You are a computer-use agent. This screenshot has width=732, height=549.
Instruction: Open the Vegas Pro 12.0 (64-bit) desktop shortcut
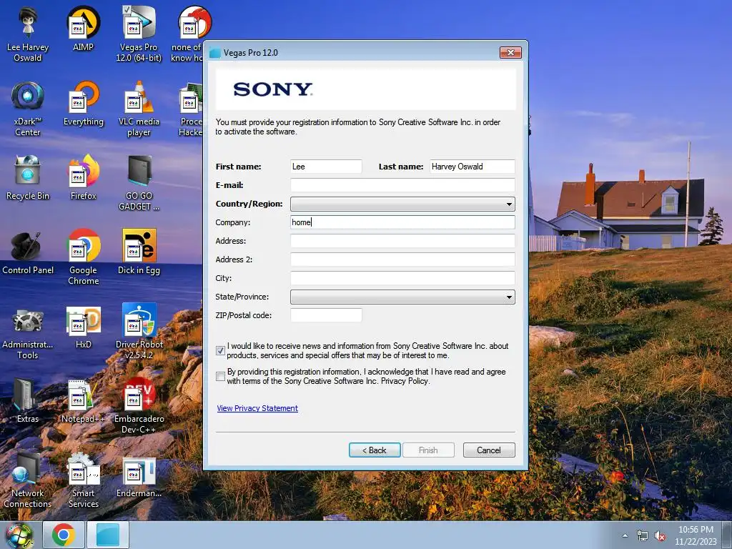tap(139, 34)
